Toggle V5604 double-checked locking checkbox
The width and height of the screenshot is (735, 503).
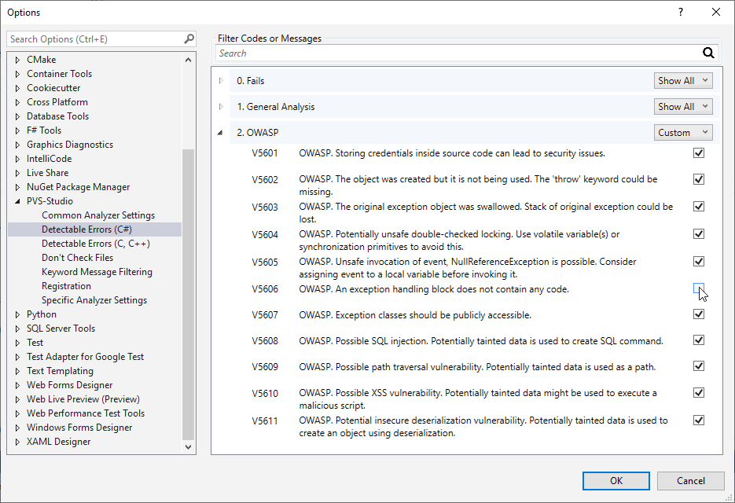click(x=698, y=233)
